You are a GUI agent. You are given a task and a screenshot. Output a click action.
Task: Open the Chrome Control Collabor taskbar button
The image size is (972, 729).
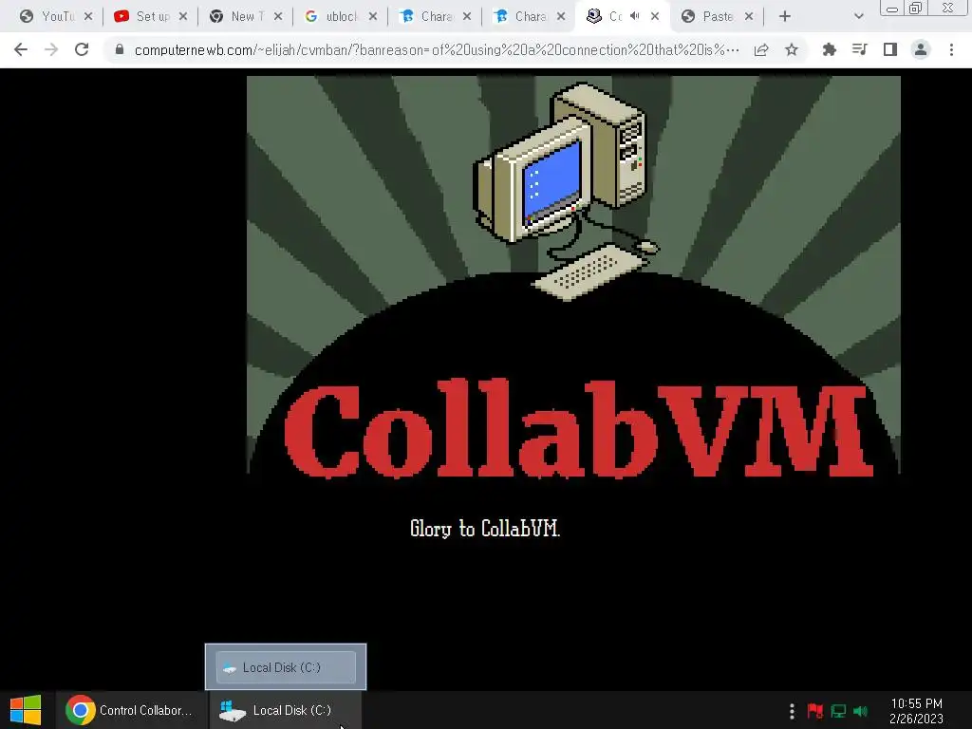pos(129,710)
